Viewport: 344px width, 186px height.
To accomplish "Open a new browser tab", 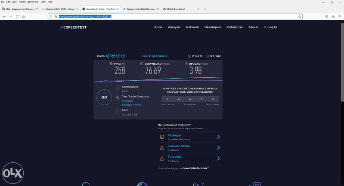I will 205,9.
